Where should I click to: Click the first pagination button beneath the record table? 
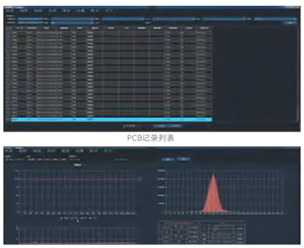(159, 126)
